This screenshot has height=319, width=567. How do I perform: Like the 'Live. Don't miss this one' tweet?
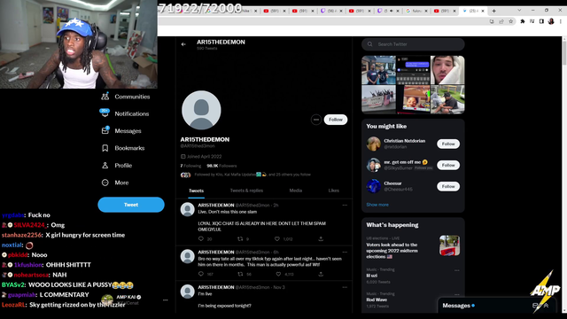coord(277,238)
